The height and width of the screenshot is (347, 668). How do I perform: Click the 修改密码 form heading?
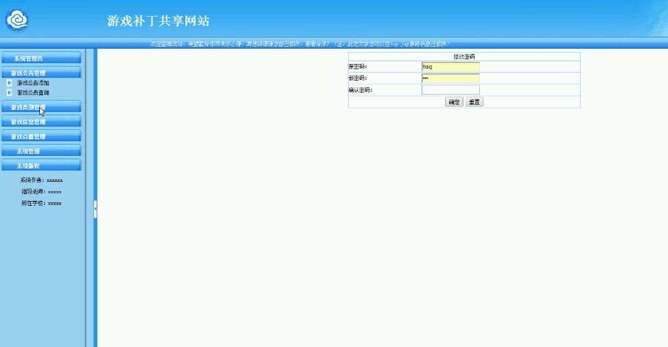coord(464,56)
